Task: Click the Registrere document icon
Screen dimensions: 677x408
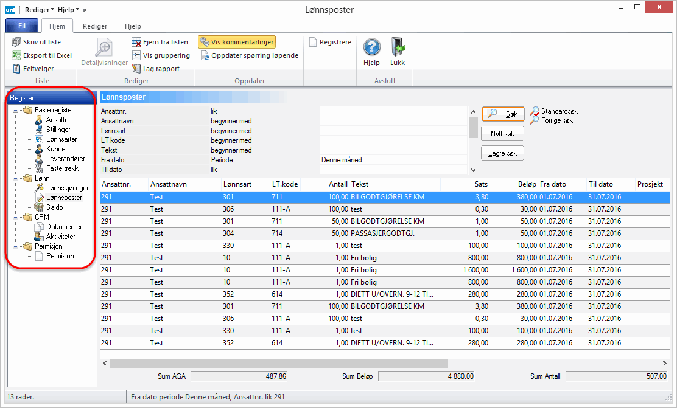Action: 313,42
